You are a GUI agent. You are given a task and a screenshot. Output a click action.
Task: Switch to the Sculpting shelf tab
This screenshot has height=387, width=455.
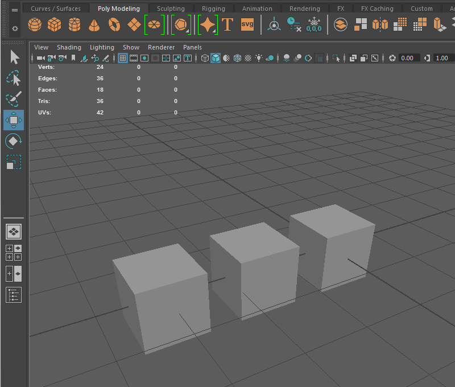click(x=171, y=9)
